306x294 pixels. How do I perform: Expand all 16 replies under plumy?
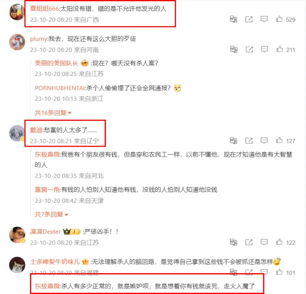pos(53,113)
